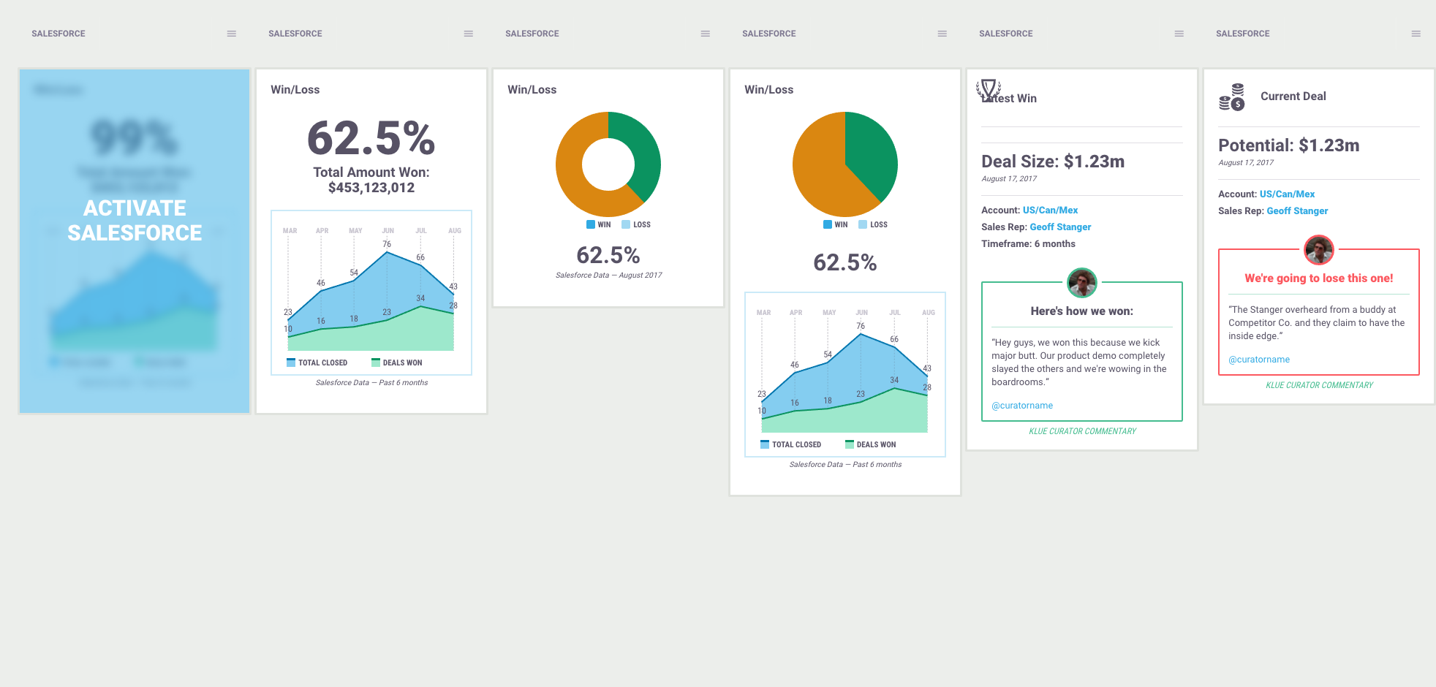Click 'Salesforce Data — Past 6 months' in fourth card
Screen dimensions: 1436x687
click(x=845, y=465)
